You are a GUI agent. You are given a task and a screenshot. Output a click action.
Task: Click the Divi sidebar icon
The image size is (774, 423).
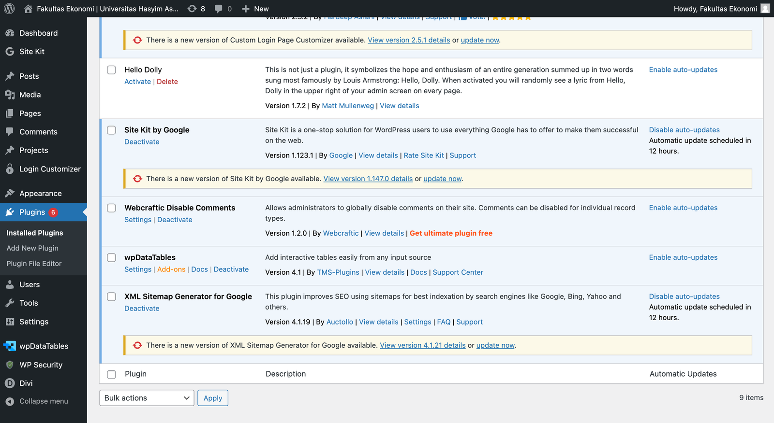pyautogui.click(x=10, y=383)
